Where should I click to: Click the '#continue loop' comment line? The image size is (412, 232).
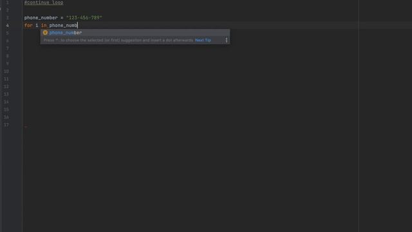point(44,3)
